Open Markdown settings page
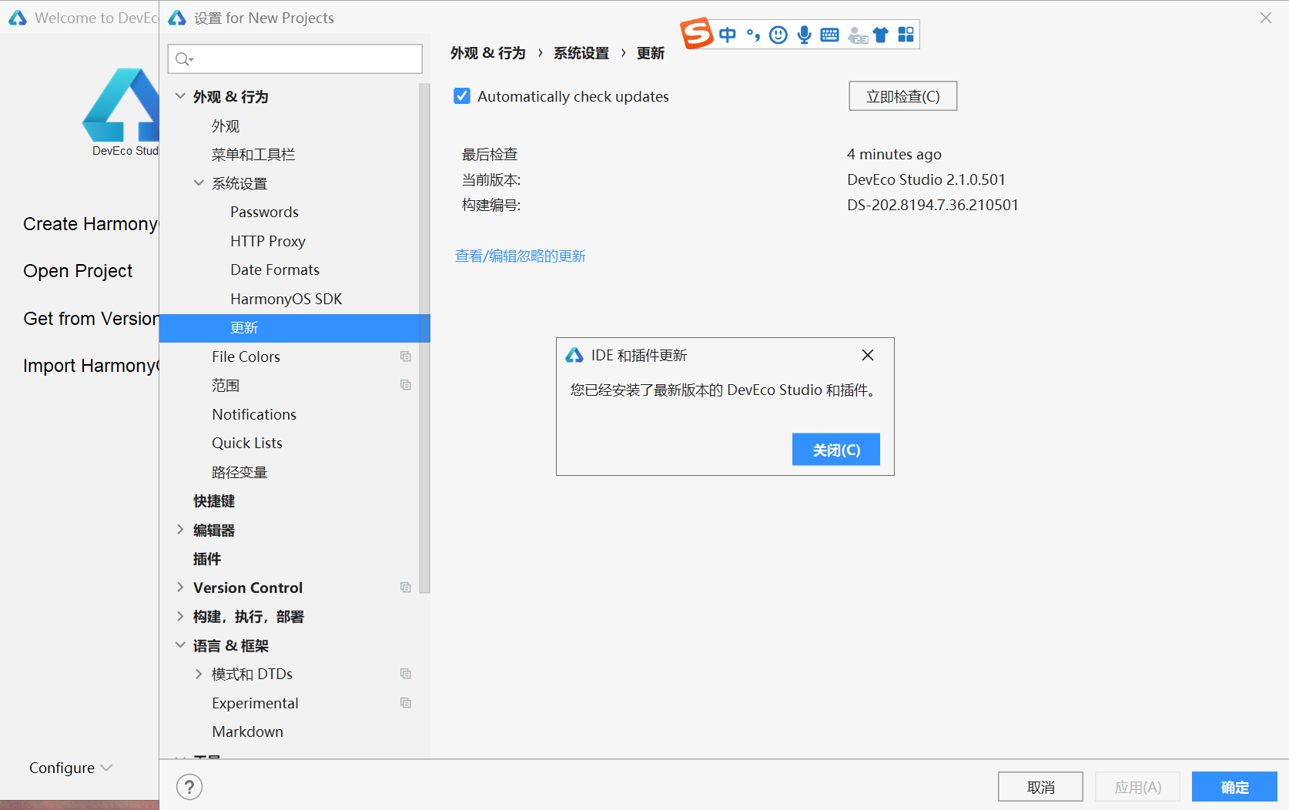Screen dimensions: 1289x810 tap(247, 731)
